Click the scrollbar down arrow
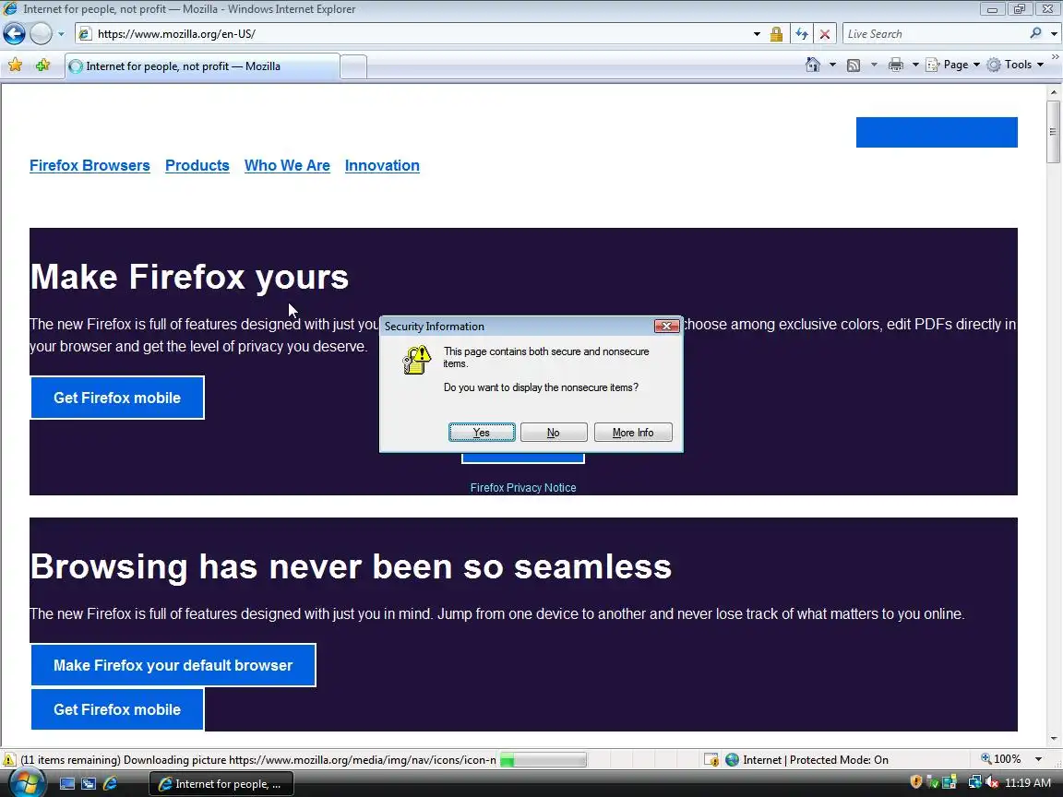The height and width of the screenshot is (797, 1063). 1053,739
